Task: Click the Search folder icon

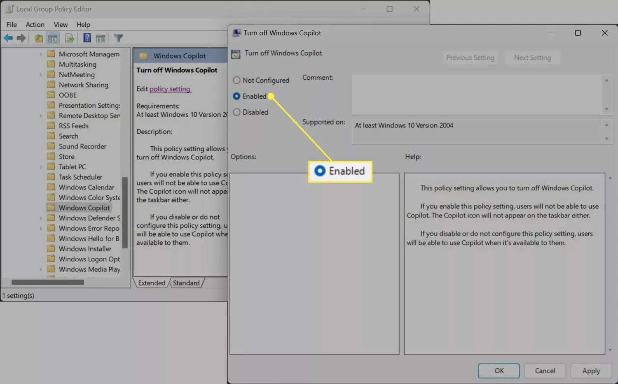Action: tap(51, 136)
